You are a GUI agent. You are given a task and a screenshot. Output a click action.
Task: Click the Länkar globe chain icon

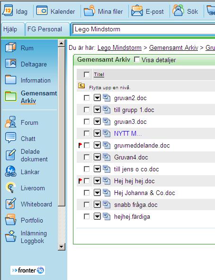pos(10,171)
